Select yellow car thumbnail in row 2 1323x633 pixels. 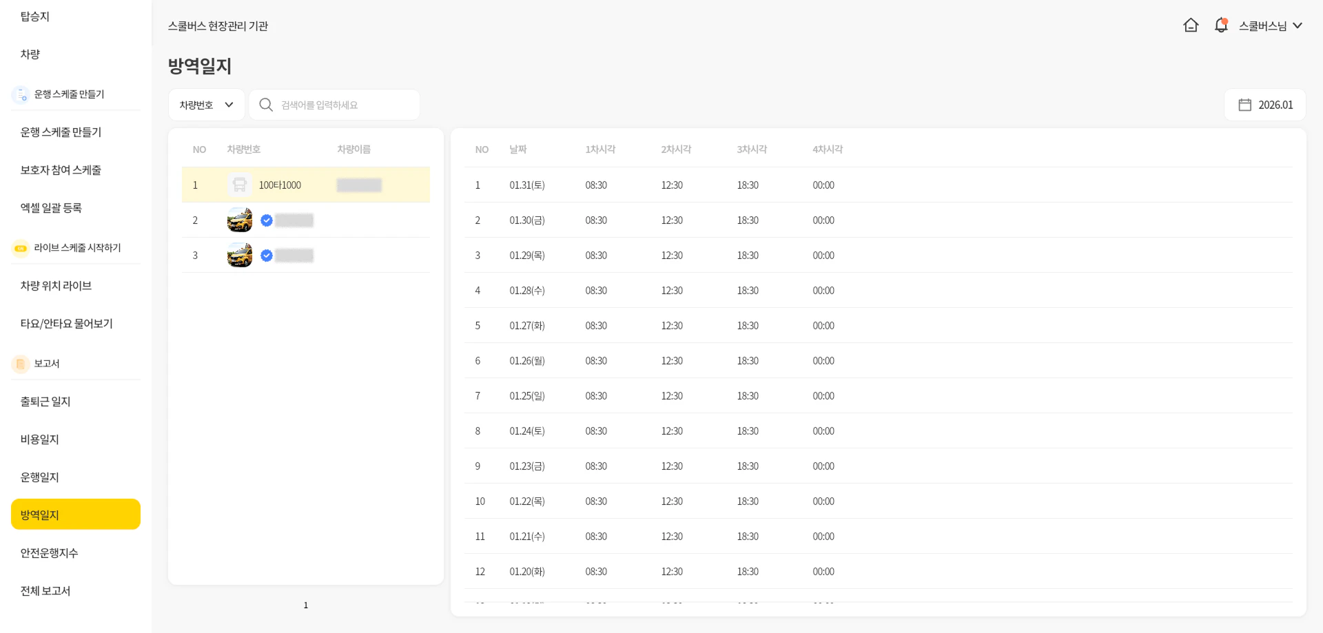coord(239,220)
